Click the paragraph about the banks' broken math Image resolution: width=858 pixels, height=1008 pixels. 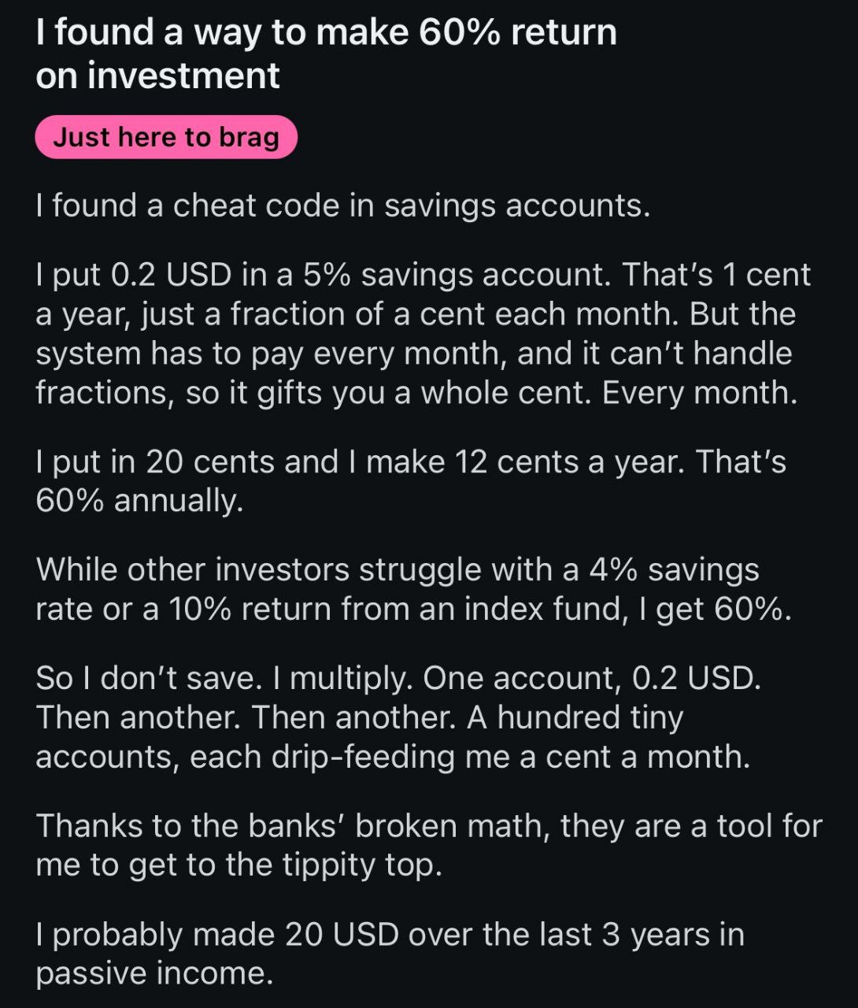tap(427, 845)
